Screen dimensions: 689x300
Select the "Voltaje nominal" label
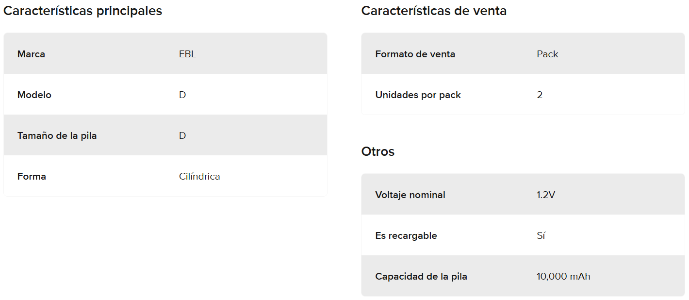coord(410,195)
